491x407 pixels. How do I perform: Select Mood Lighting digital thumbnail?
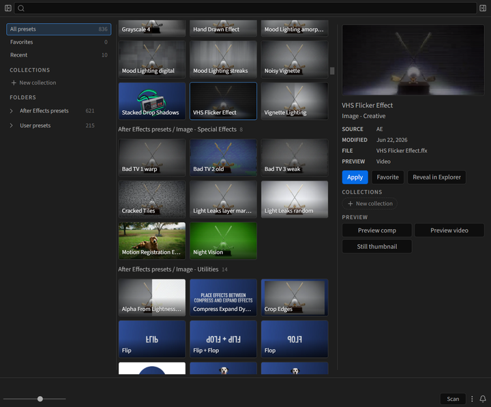click(152, 59)
